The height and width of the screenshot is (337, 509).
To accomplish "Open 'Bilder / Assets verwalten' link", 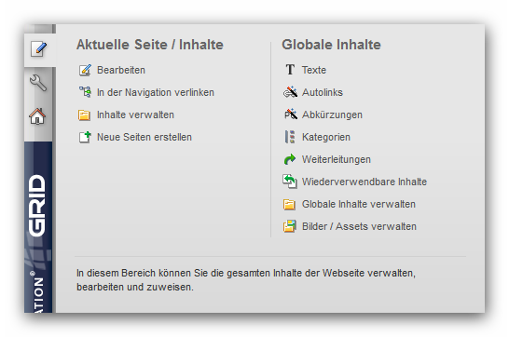I will [x=359, y=226].
